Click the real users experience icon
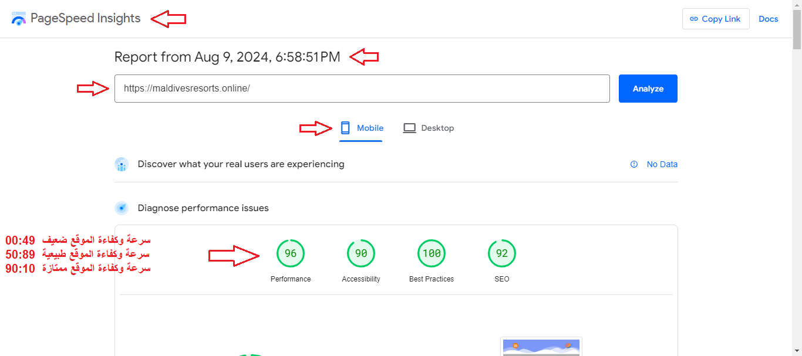 [122, 164]
